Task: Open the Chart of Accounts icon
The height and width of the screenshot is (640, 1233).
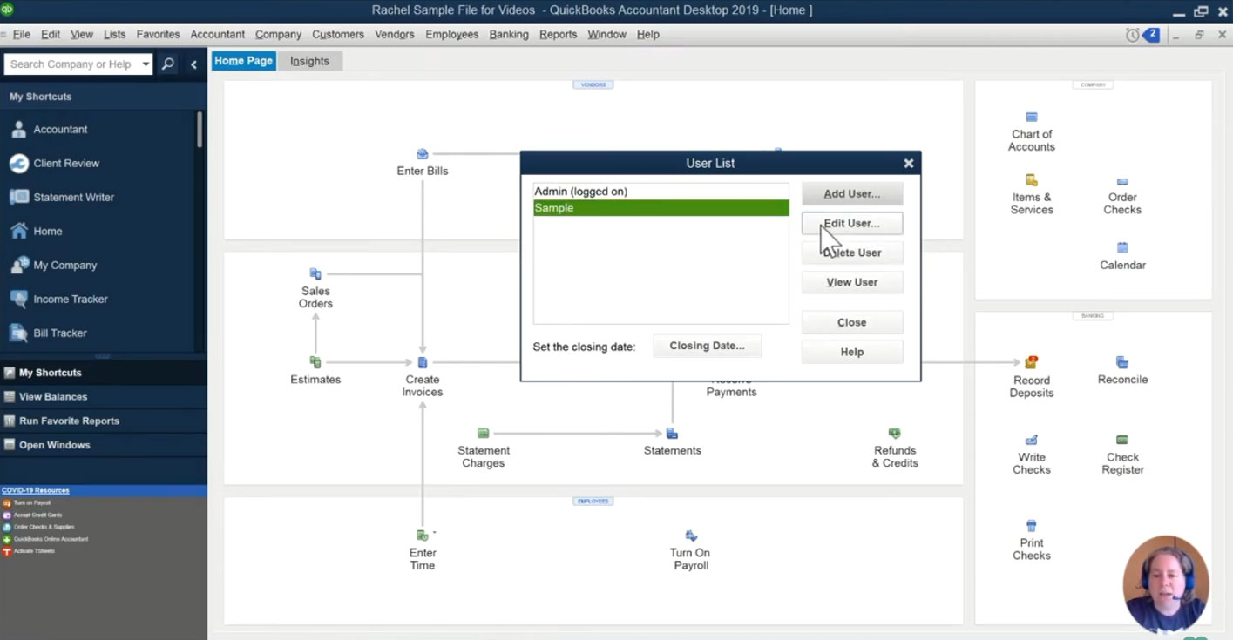Action: pos(1032,118)
